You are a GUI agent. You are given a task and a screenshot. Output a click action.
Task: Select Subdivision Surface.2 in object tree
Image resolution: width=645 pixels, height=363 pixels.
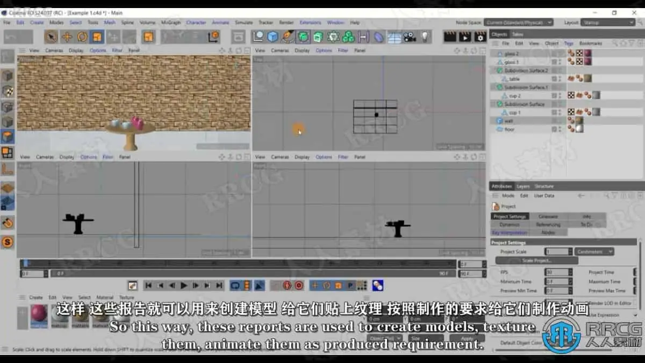point(526,70)
